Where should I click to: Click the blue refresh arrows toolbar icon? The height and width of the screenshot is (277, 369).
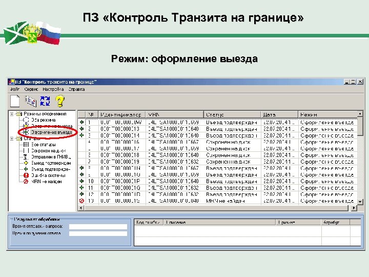click(x=45, y=101)
